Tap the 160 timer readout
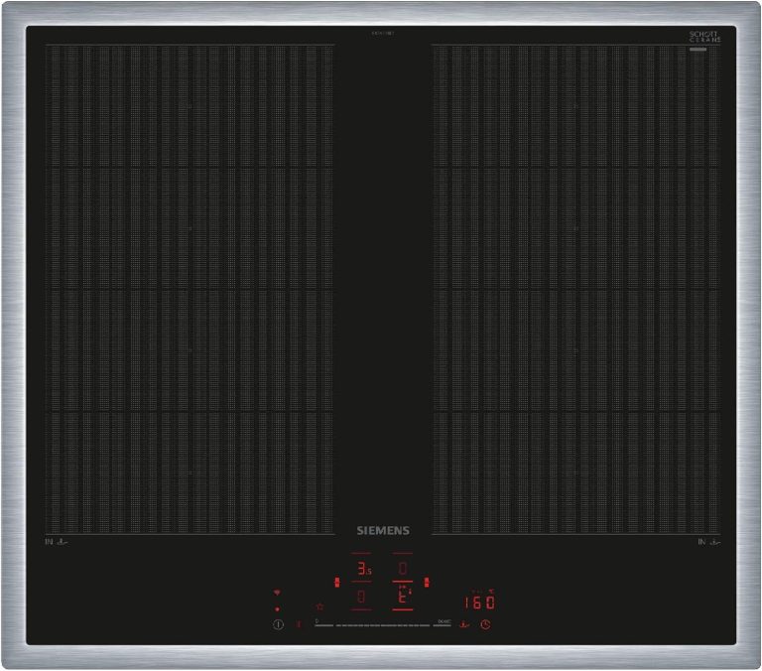Image resolution: width=762 pixels, height=671 pixels. [x=479, y=603]
